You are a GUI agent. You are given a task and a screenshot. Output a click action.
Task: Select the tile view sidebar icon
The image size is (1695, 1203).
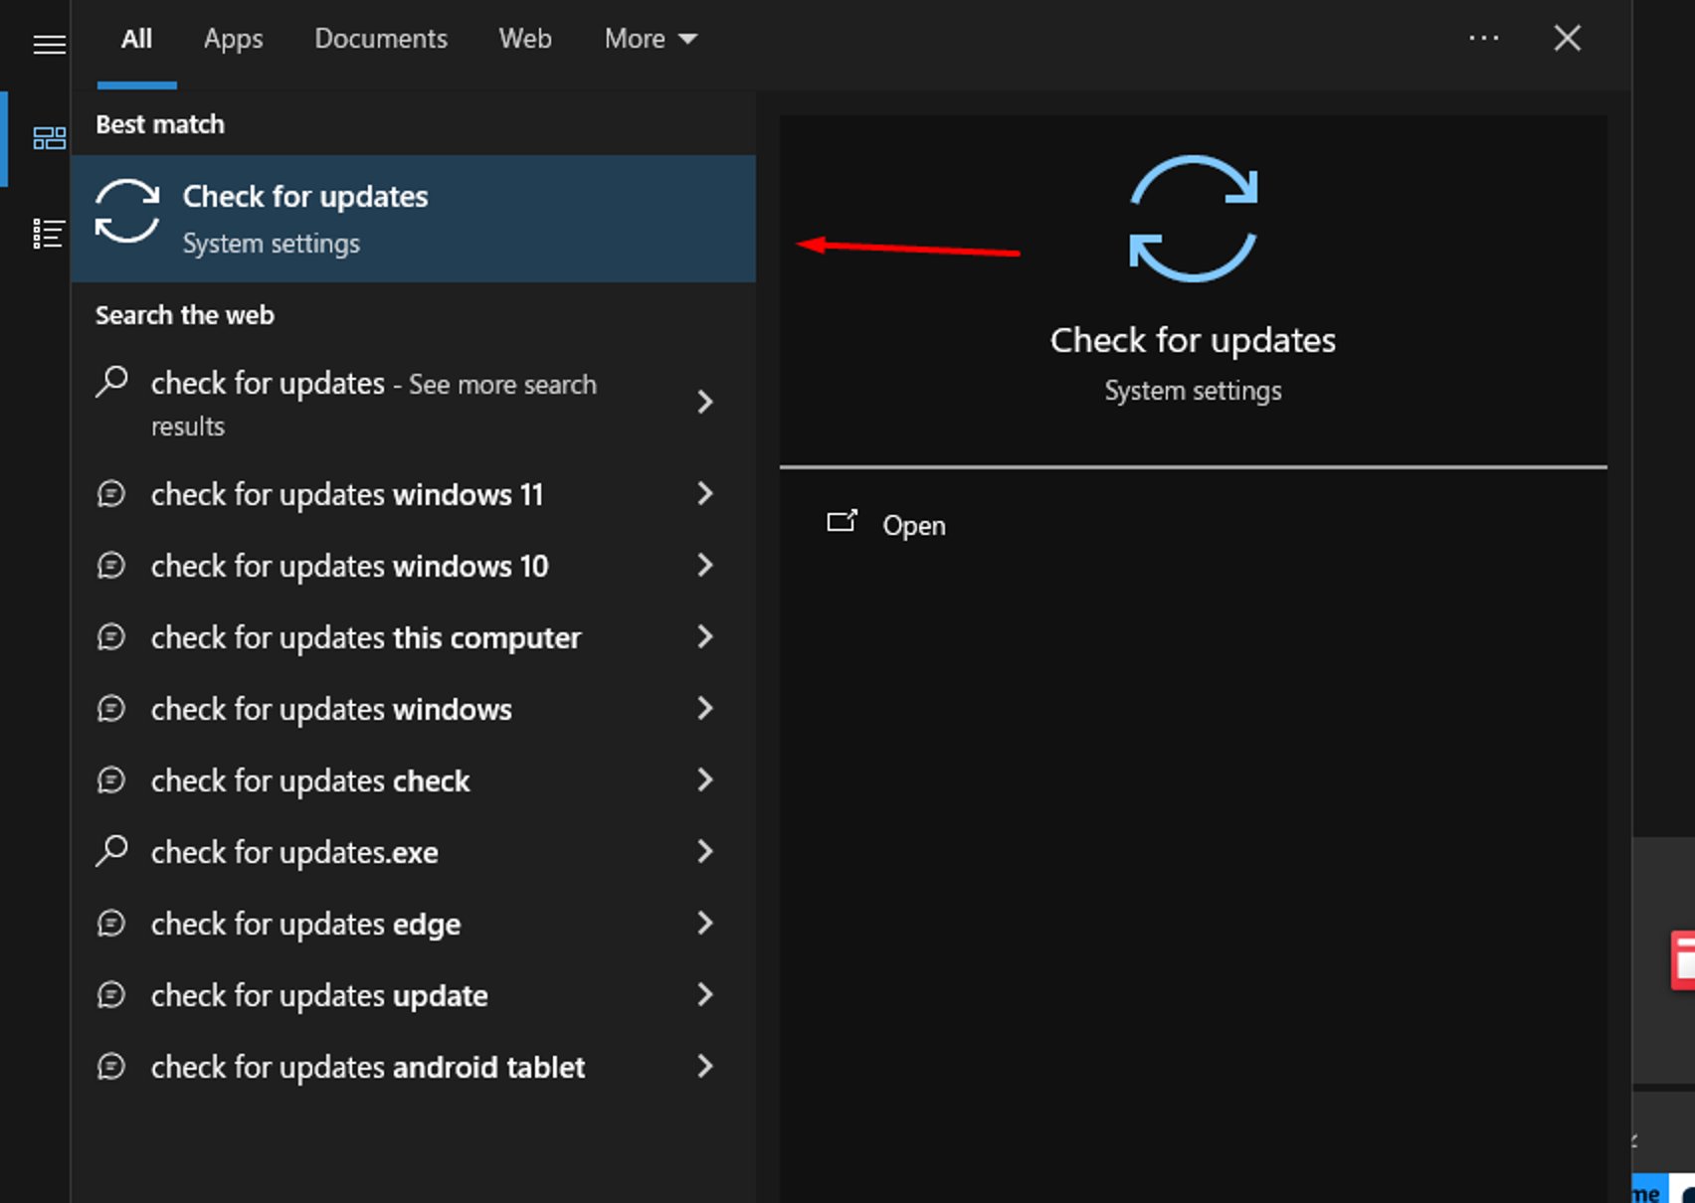(49, 138)
